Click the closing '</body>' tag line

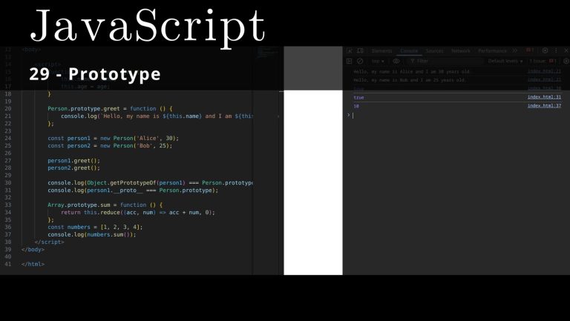click(33, 250)
